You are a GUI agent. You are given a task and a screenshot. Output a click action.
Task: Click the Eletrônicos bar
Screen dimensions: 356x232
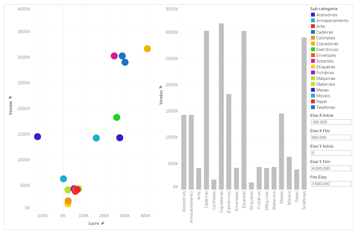[229, 142]
